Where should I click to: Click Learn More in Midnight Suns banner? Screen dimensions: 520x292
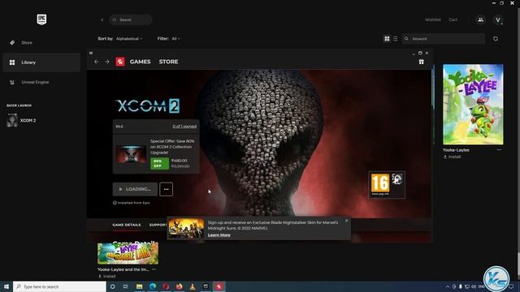pyautogui.click(x=219, y=235)
